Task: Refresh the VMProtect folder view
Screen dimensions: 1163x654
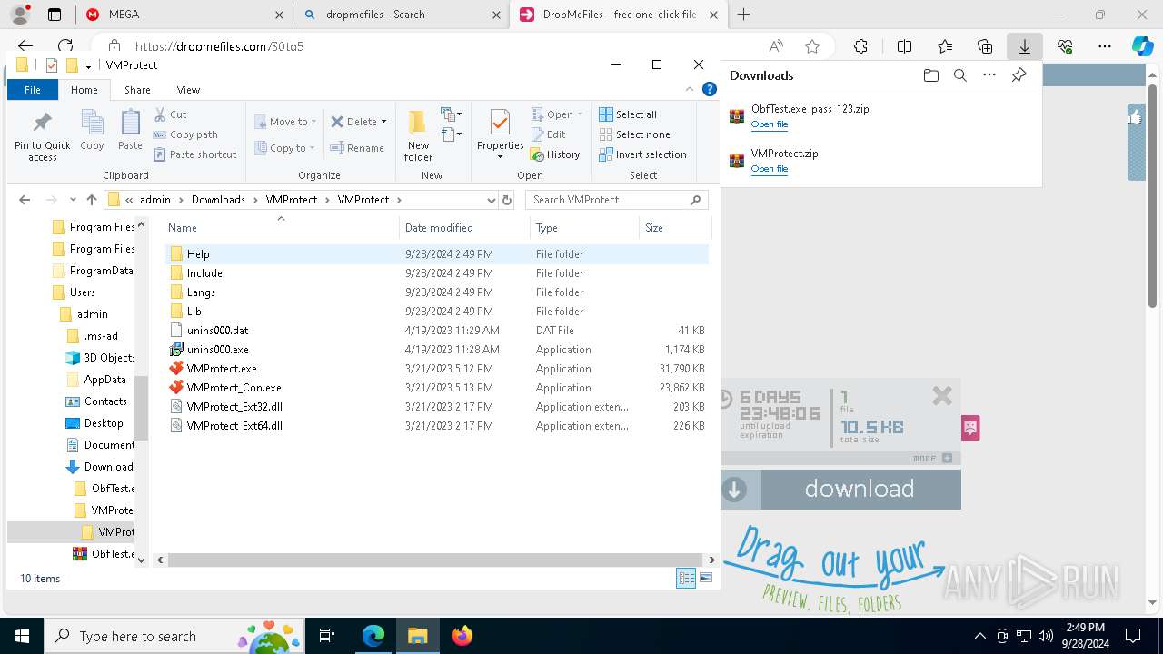Action: (x=507, y=200)
